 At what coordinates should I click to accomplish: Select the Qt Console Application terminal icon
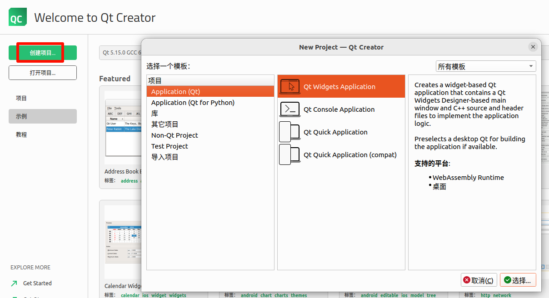[290, 109]
